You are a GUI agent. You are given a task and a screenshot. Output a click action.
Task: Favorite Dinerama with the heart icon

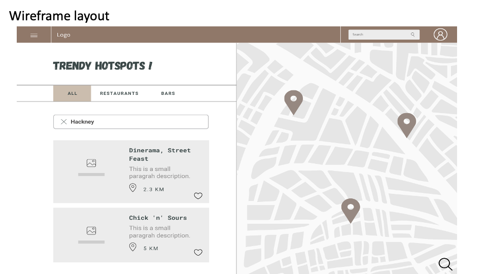click(x=198, y=196)
